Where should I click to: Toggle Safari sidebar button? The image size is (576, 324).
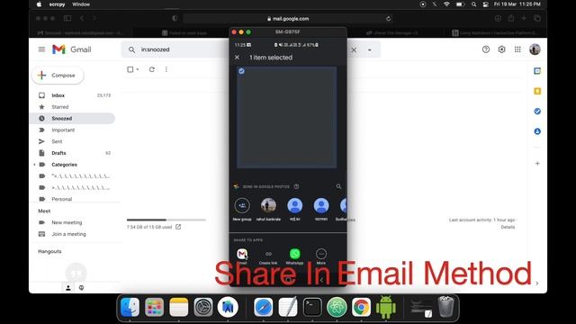click(x=67, y=18)
